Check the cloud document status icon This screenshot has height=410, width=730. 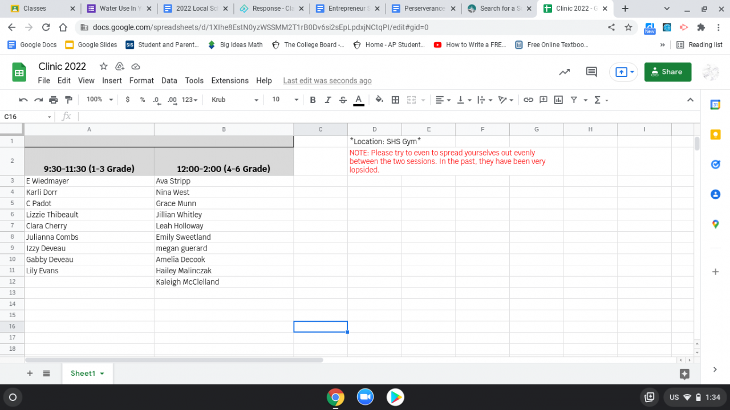(136, 66)
